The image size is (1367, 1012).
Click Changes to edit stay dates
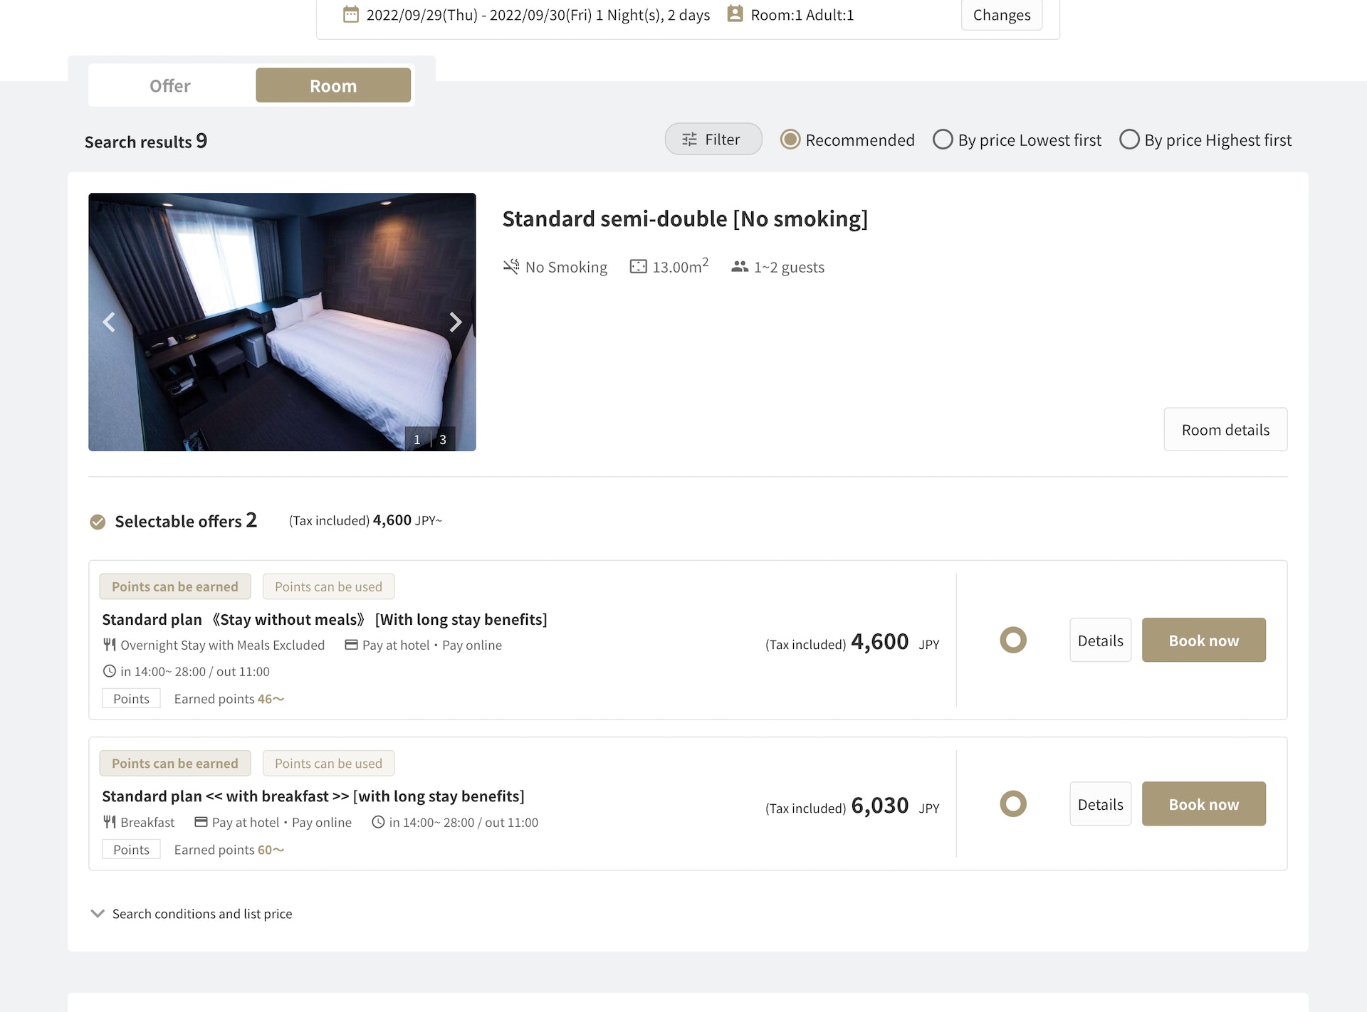(1001, 15)
